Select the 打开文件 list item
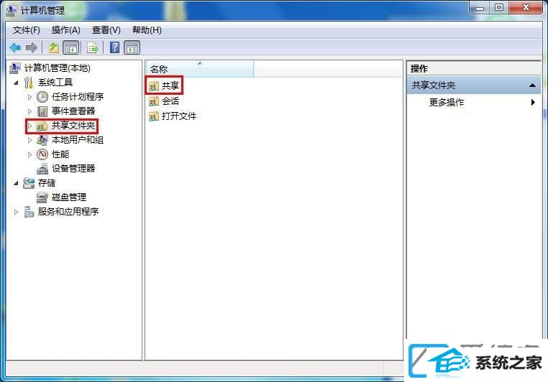The height and width of the screenshot is (382, 548). [179, 116]
